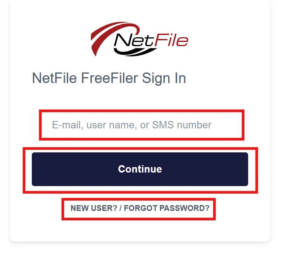Hit the dark navy Continue button
The width and height of the screenshot is (285, 259).
(x=140, y=169)
